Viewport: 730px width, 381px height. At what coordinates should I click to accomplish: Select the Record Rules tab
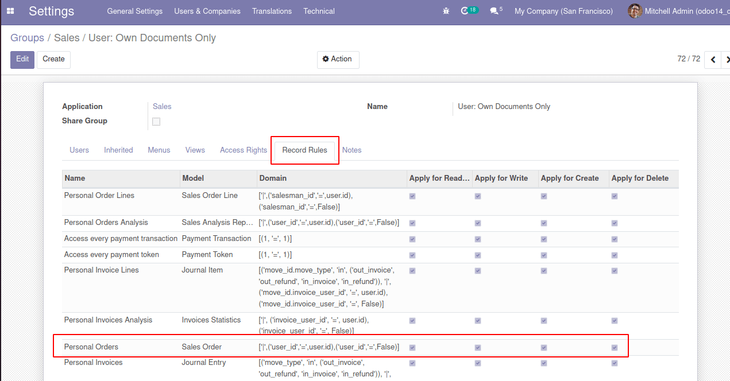[x=305, y=150]
